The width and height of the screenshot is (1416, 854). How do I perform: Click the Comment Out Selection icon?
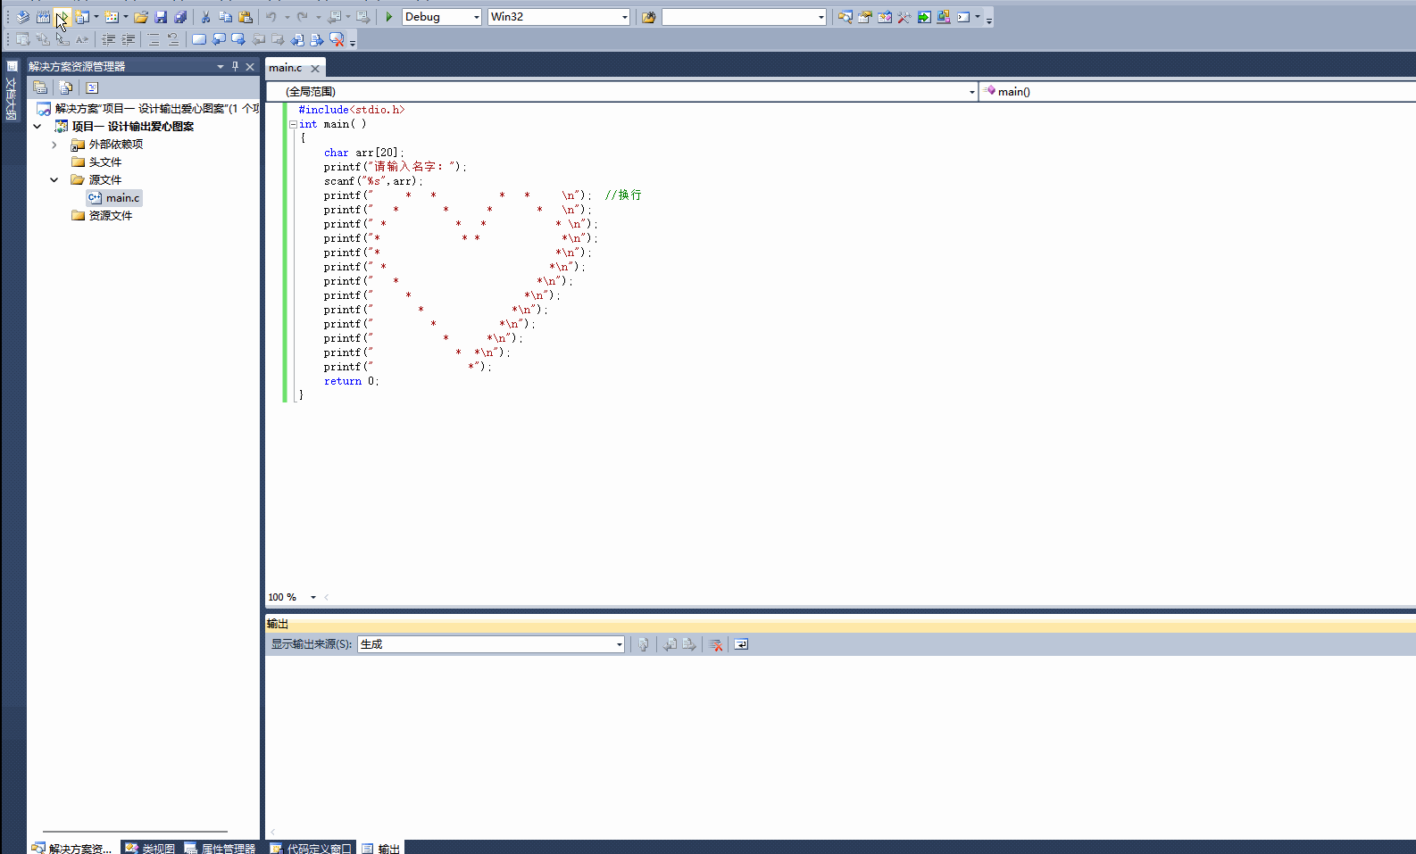154,39
